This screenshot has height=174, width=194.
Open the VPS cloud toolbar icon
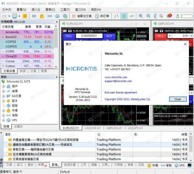click(x=57, y=16)
